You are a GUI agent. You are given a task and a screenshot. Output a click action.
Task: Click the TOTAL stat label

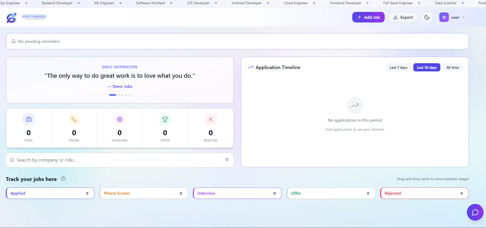29,140
